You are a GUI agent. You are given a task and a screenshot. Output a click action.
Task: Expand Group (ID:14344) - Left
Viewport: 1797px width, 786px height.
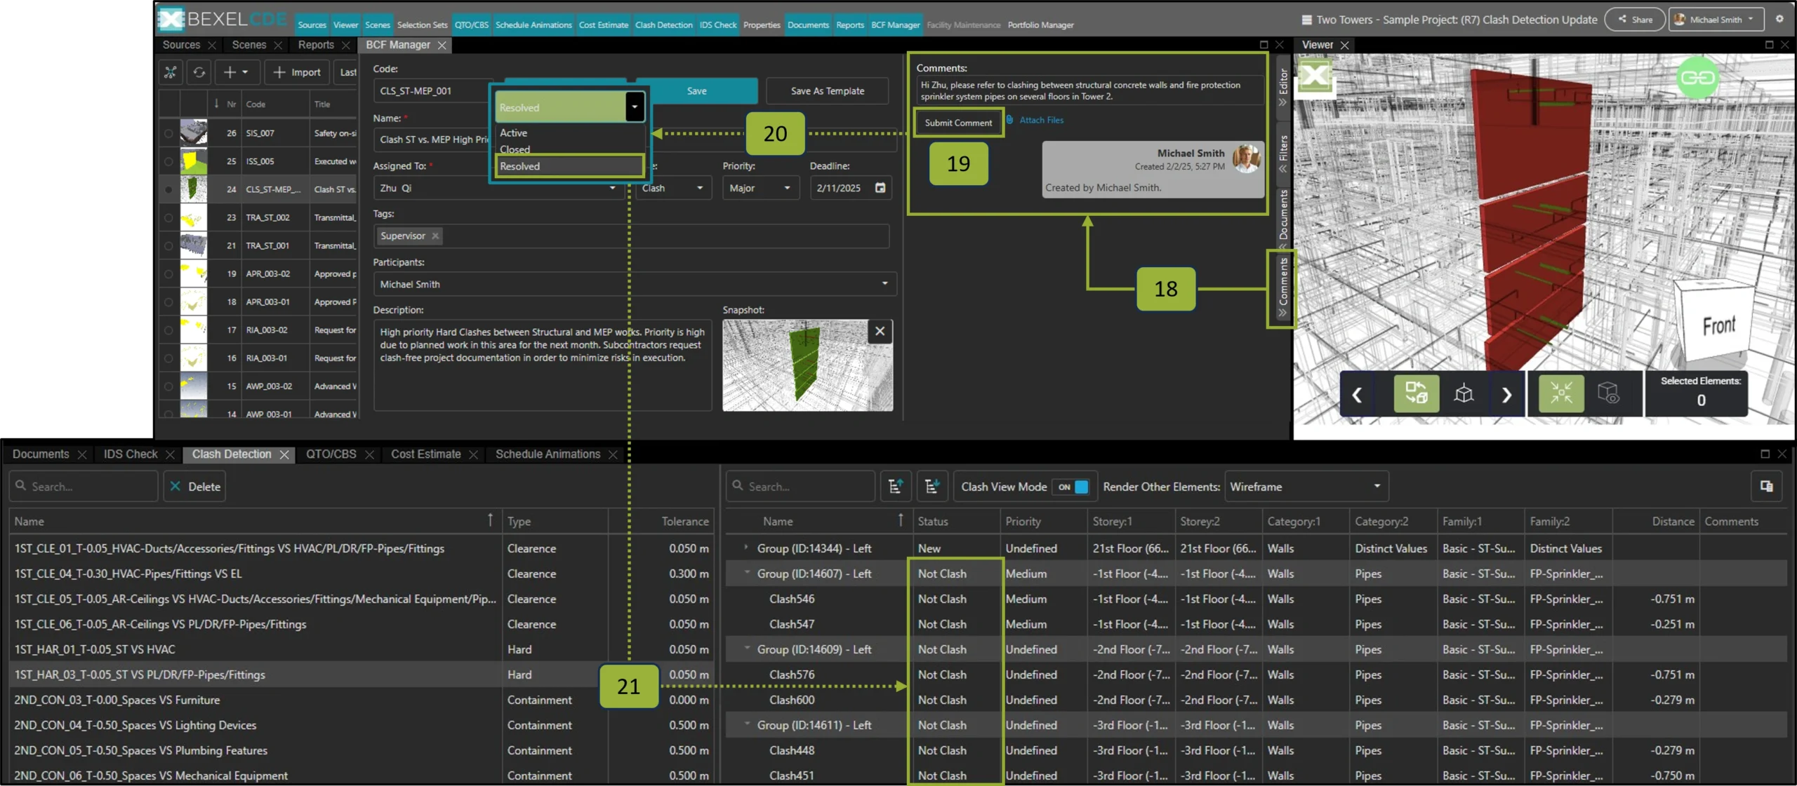coord(747,548)
